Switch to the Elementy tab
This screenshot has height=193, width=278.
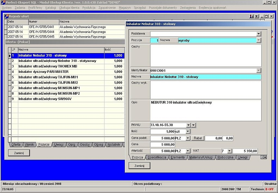[x=178, y=157]
